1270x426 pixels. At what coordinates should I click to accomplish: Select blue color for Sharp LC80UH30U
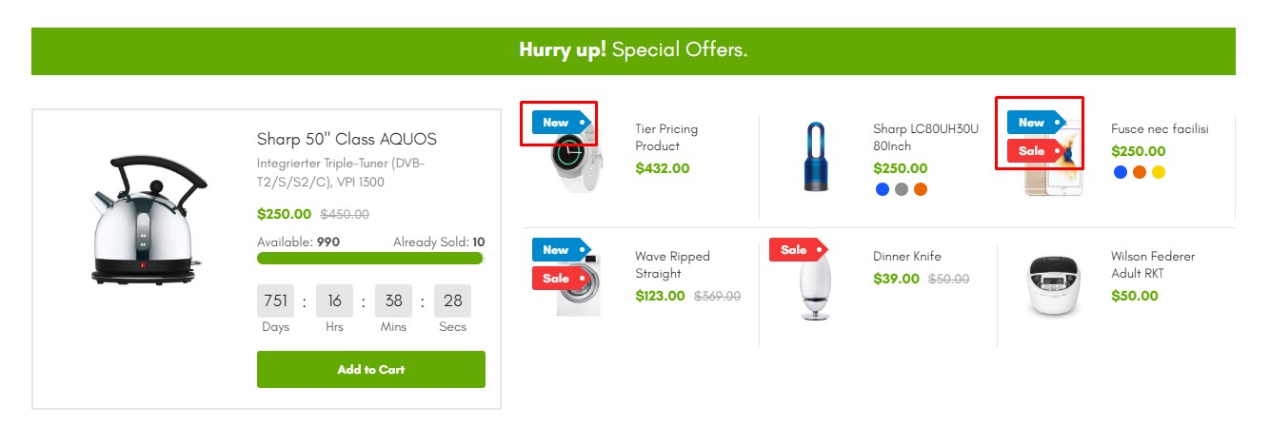pyautogui.click(x=883, y=189)
